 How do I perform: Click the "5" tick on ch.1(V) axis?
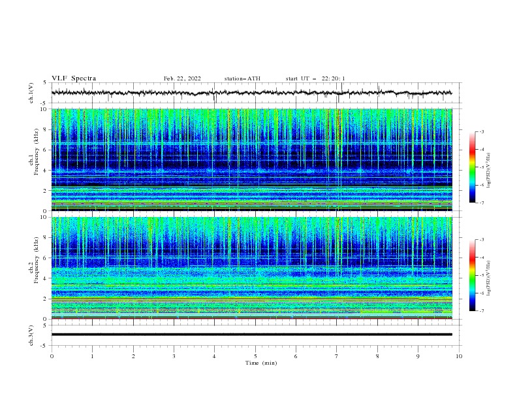(46, 83)
